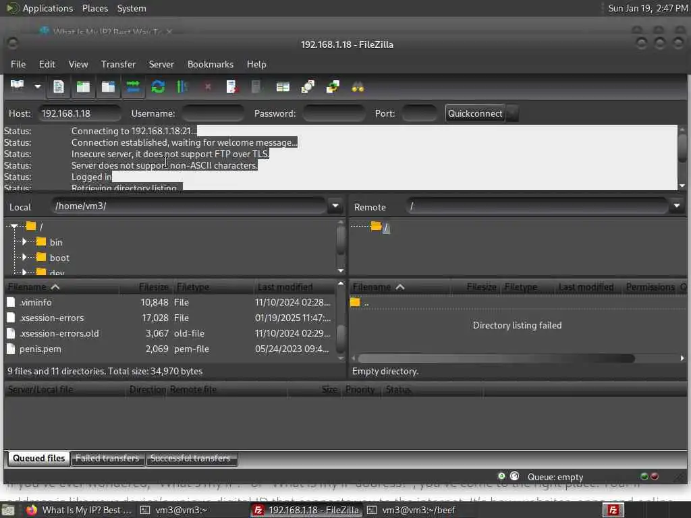Viewport: 691px width, 518px height.
Task: Switch to the Successful transfers tab
Action: (x=190, y=458)
